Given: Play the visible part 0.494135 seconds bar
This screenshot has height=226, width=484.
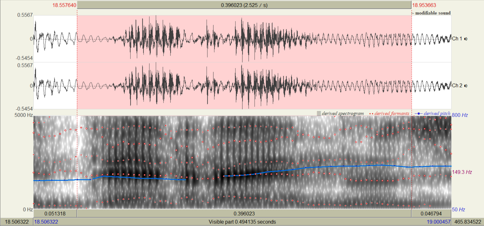Looking at the screenshot, I should tap(242, 222).
